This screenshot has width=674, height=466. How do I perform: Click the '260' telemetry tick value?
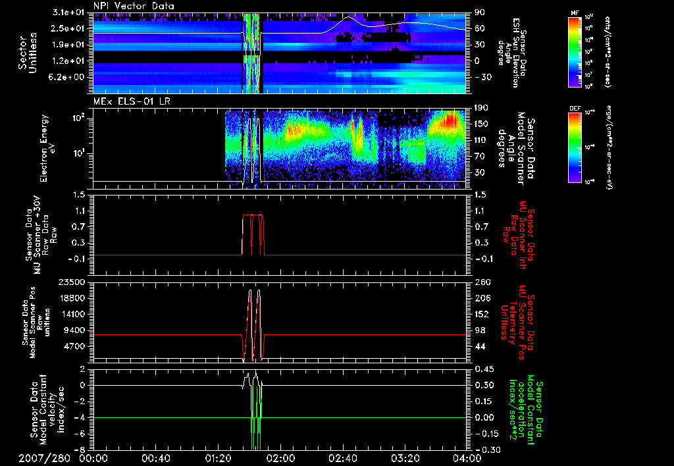point(481,282)
